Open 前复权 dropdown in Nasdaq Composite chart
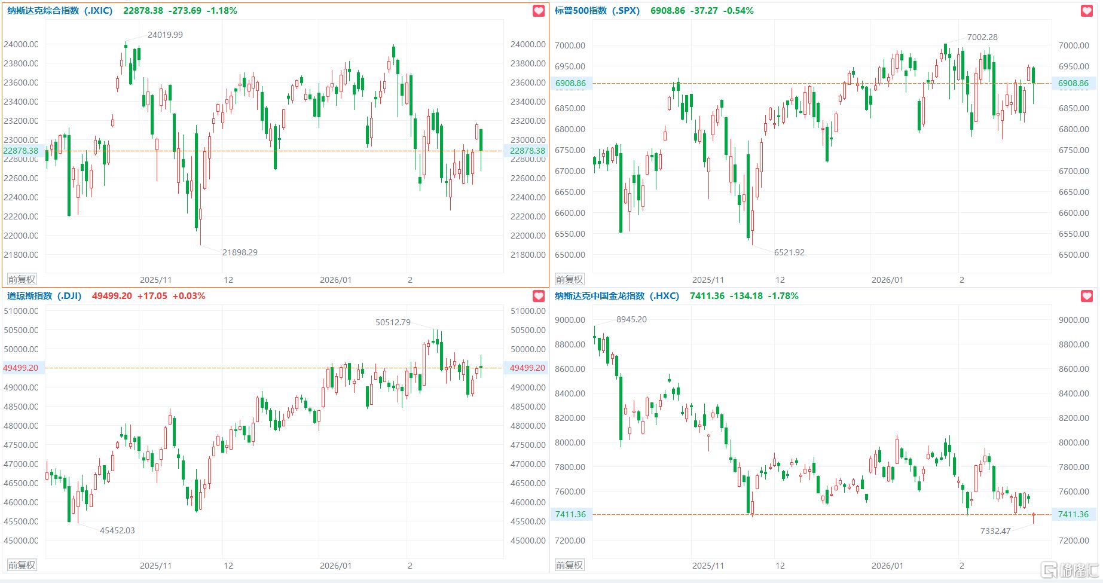1103x583 pixels. tap(22, 279)
